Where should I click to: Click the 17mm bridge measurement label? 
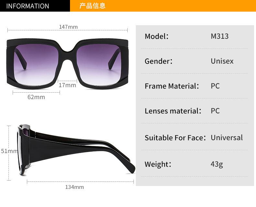point(67,85)
